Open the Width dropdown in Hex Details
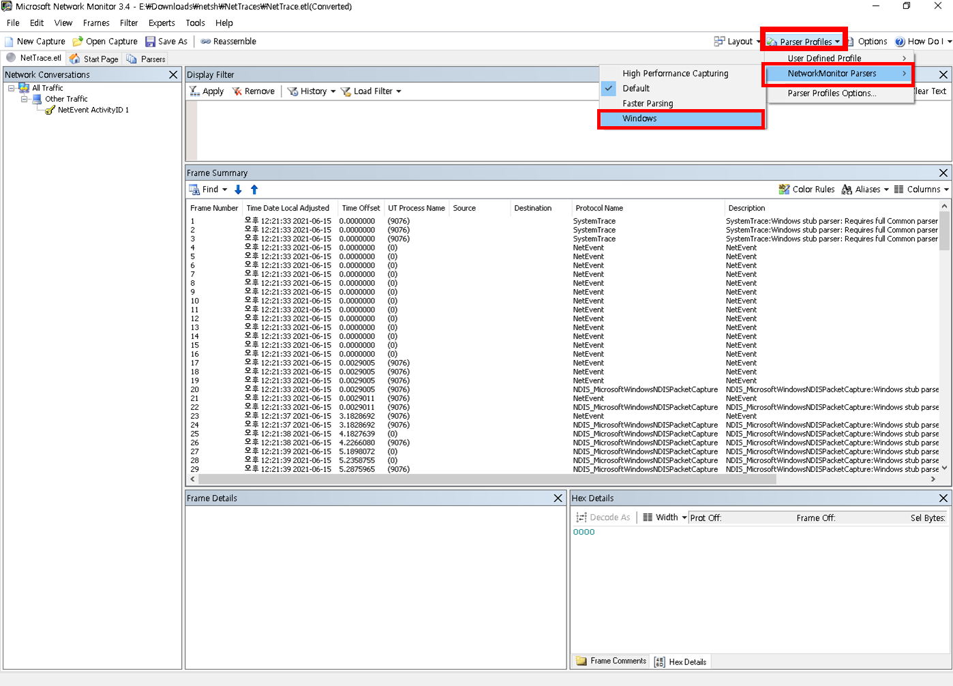953x686 pixels. click(x=665, y=518)
